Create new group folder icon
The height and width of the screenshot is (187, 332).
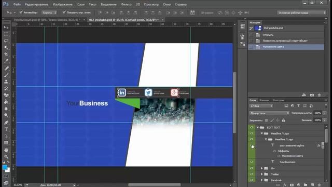pyautogui.click(x=306, y=185)
